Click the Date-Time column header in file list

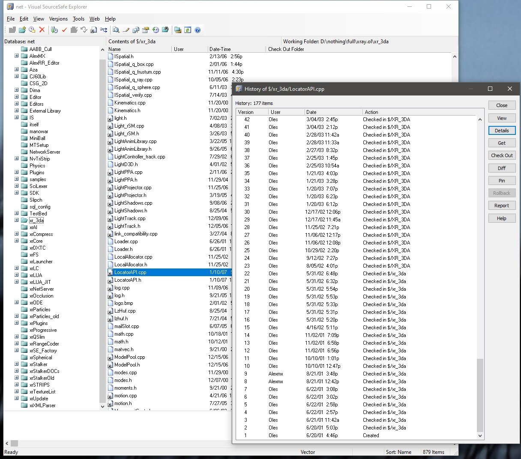[237, 49]
